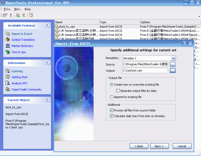Open the Licensing link
Image resolution: width=201 pixels, height=156 pixels.
[x=17, y=71]
